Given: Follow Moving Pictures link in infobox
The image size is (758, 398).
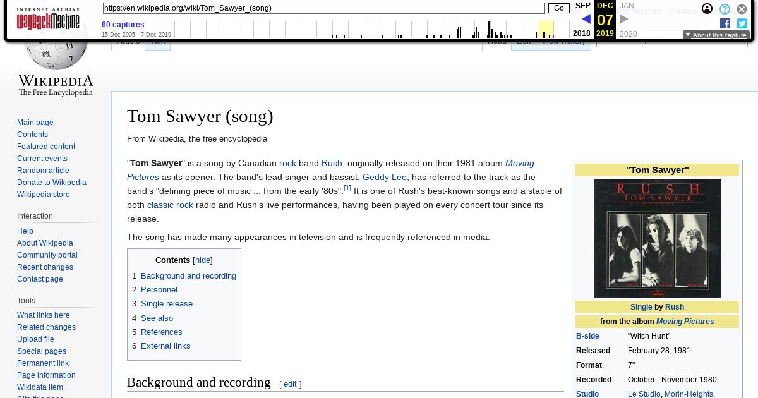Looking at the screenshot, I should click(685, 322).
